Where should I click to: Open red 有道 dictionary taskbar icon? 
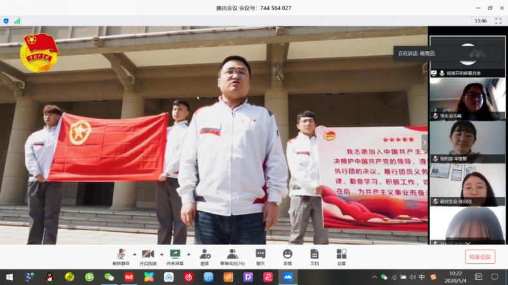(x=129, y=277)
